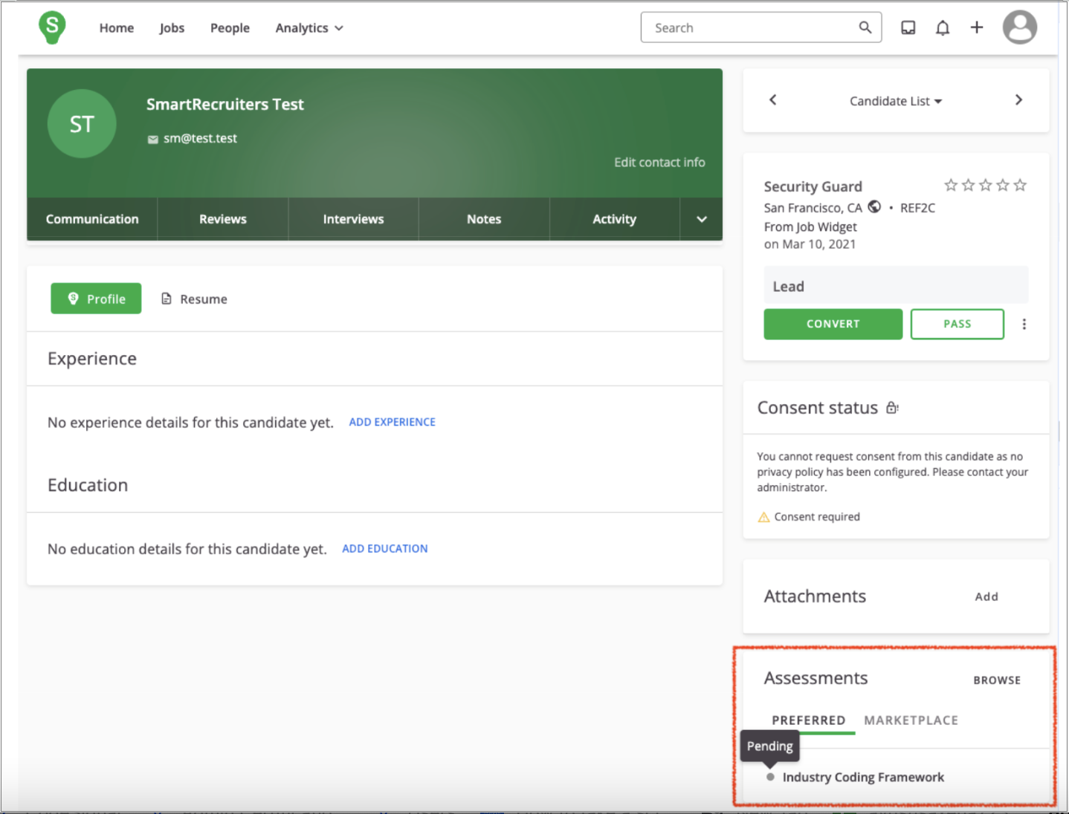Rate candidate with second star
Image resolution: width=1069 pixels, height=814 pixels.
click(x=968, y=185)
